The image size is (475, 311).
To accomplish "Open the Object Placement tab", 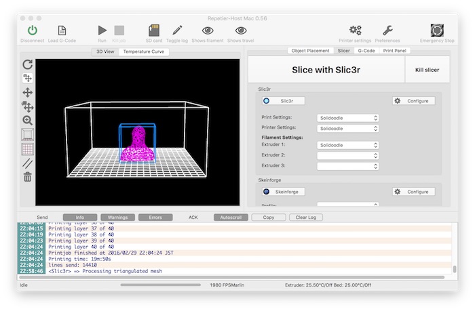I will pos(311,51).
